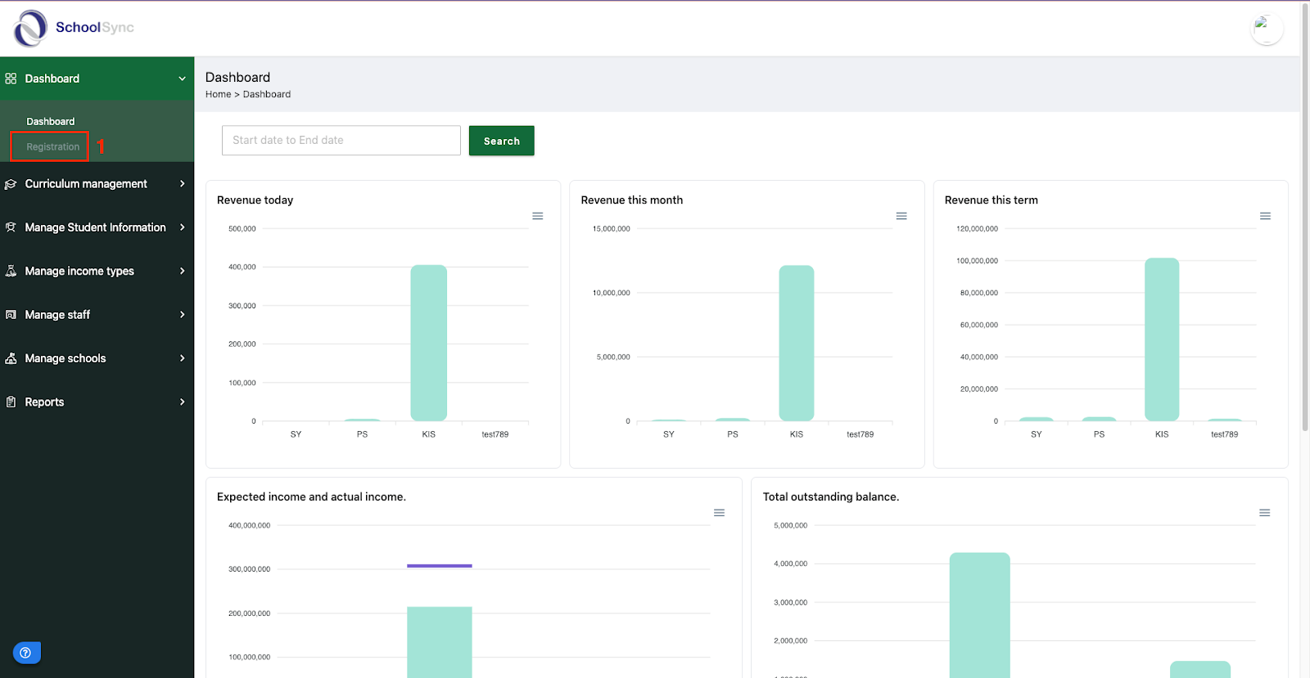
Task: Expand the Manage income types section
Action: coord(97,271)
